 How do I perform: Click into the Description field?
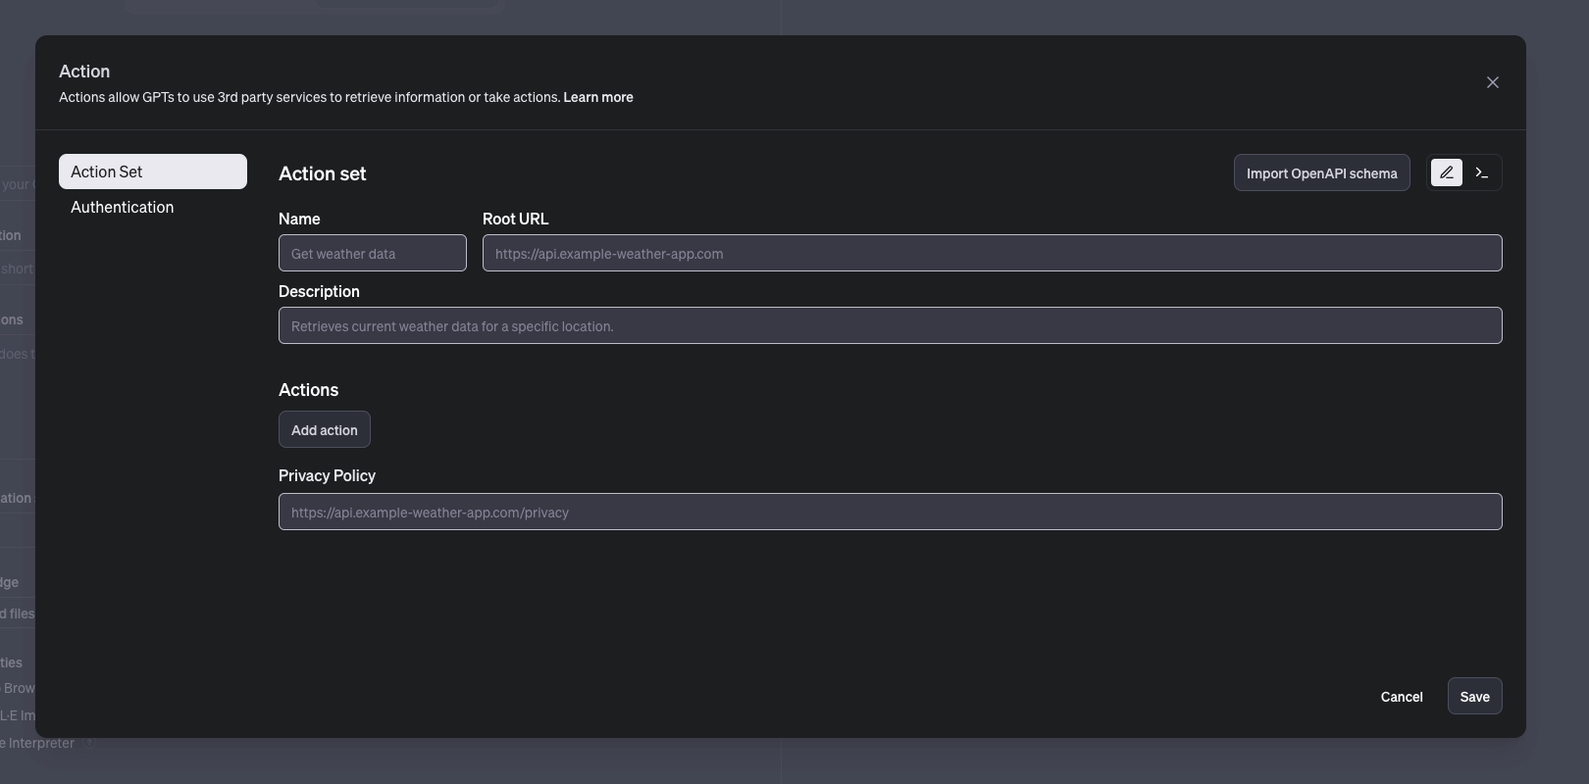tap(891, 325)
